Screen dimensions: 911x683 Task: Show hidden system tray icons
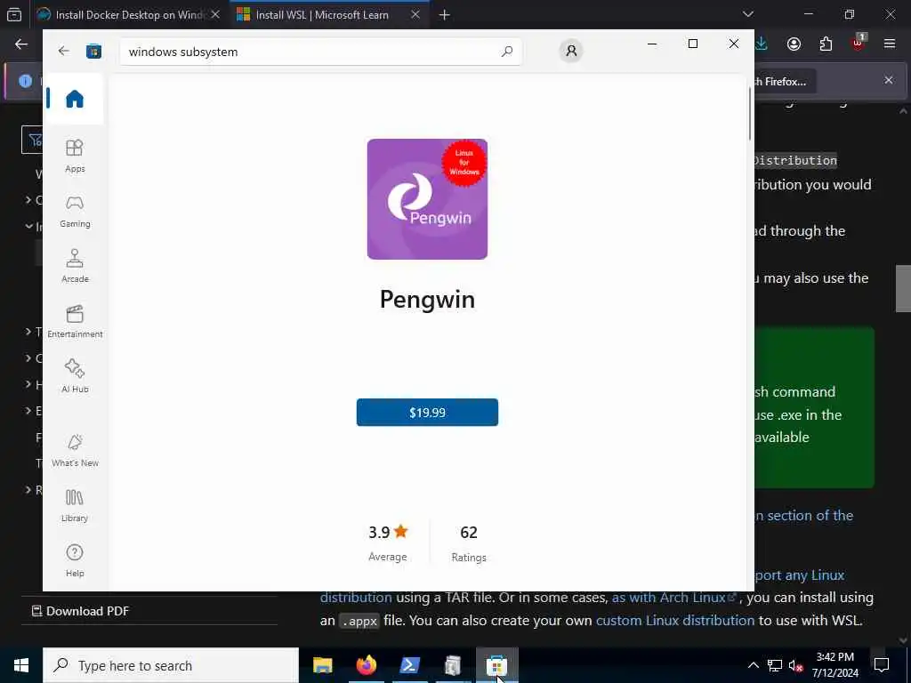click(x=753, y=665)
